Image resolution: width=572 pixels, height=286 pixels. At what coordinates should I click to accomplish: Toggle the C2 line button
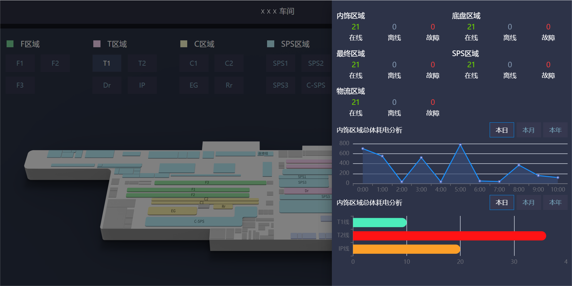tap(229, 63)
